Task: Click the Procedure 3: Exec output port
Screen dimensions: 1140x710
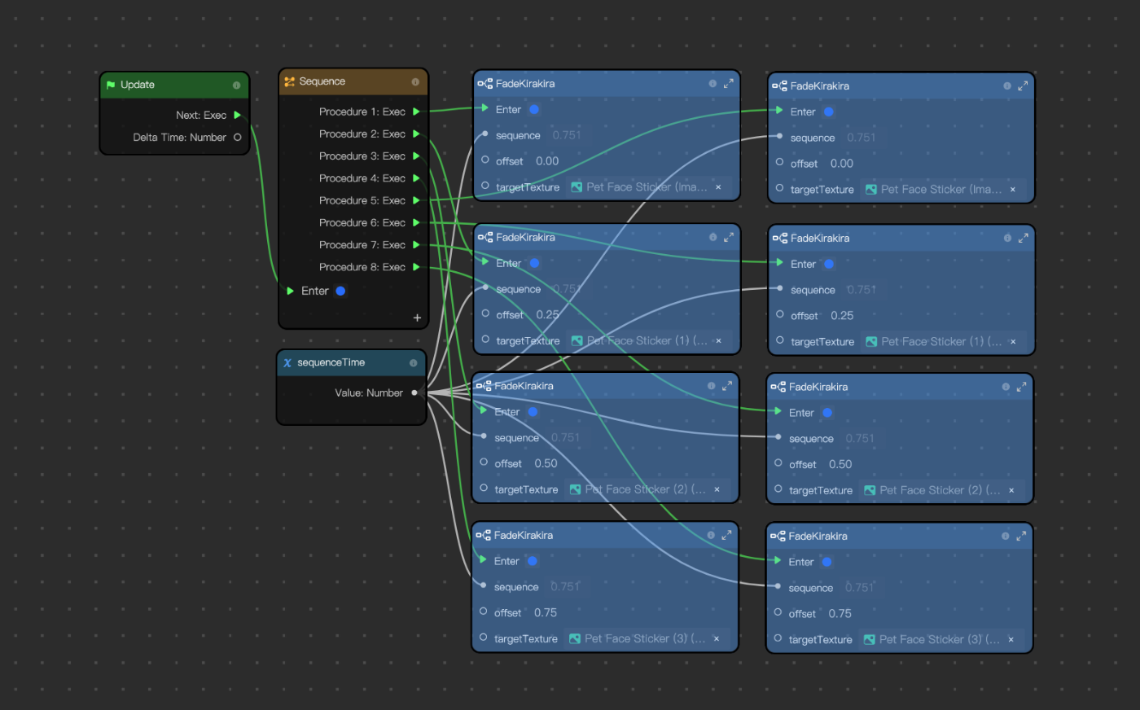Action: tap(416, 156)
